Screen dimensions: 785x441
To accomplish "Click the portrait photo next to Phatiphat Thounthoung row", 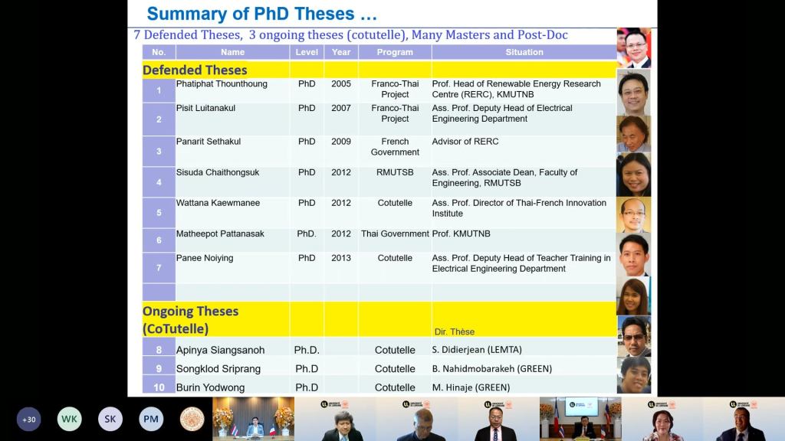I will coord(633,92).
